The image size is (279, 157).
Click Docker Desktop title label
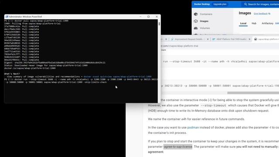202,4
